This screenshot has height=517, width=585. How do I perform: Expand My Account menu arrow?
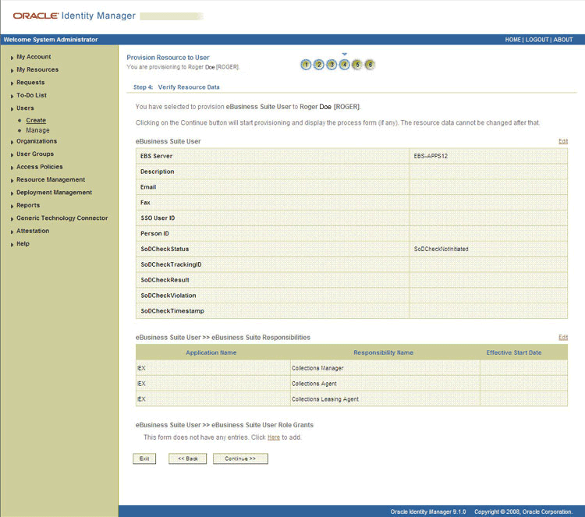pos(12,58)
